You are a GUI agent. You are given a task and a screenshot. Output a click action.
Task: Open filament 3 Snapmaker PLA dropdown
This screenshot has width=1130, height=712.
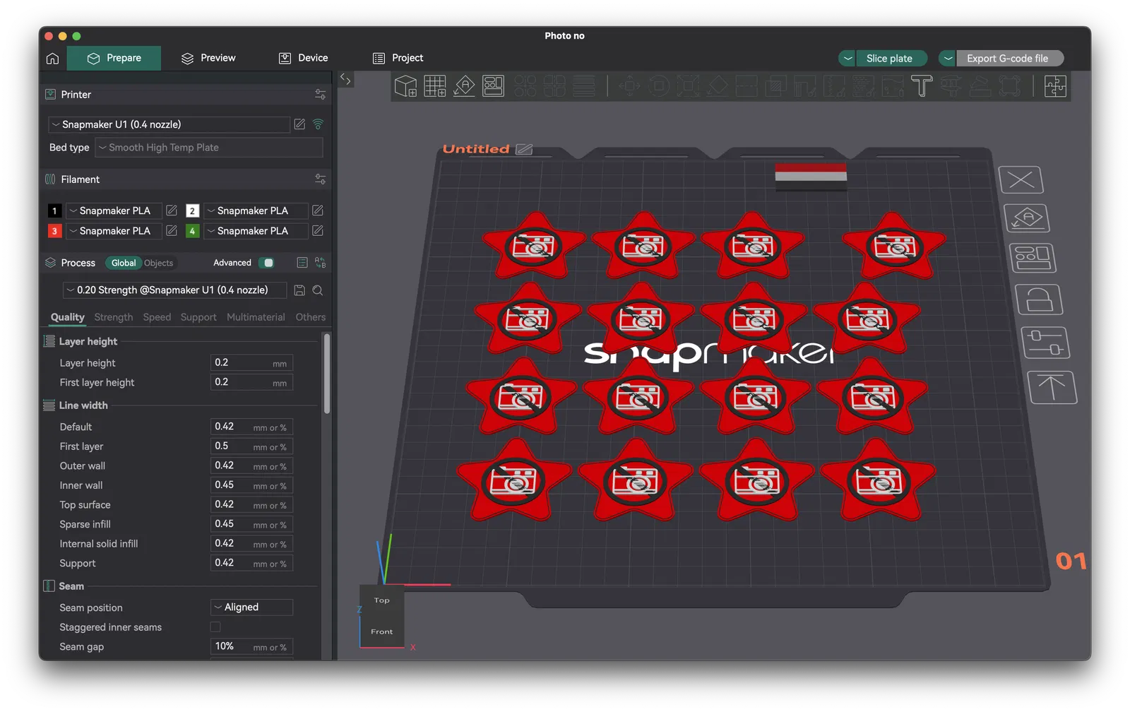click(114, 231)
